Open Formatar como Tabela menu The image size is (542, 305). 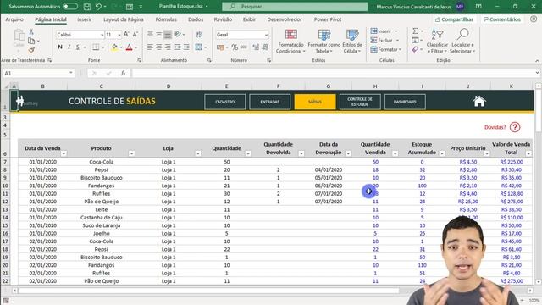(x=324, y=42)
